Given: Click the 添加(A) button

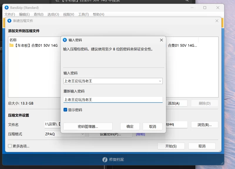Looking at the screenshot, I should click(x=177, y=103).
